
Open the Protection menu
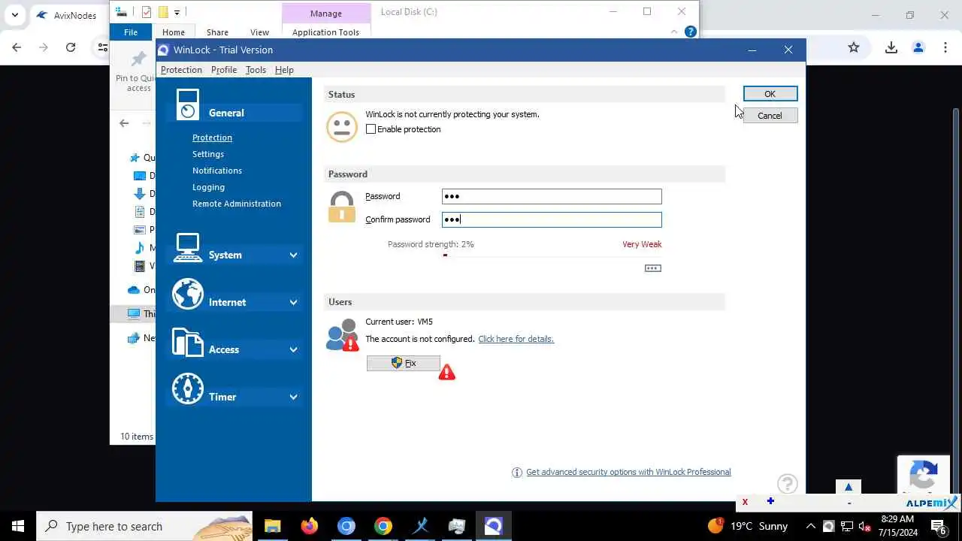(x=181, y=70)
